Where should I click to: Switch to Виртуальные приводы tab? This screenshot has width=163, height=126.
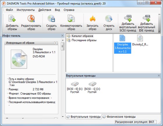pos(84,117)
